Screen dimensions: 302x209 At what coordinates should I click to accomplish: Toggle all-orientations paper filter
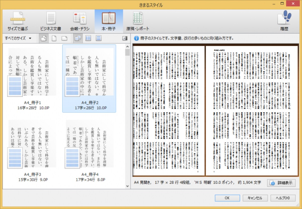[44, 38]
